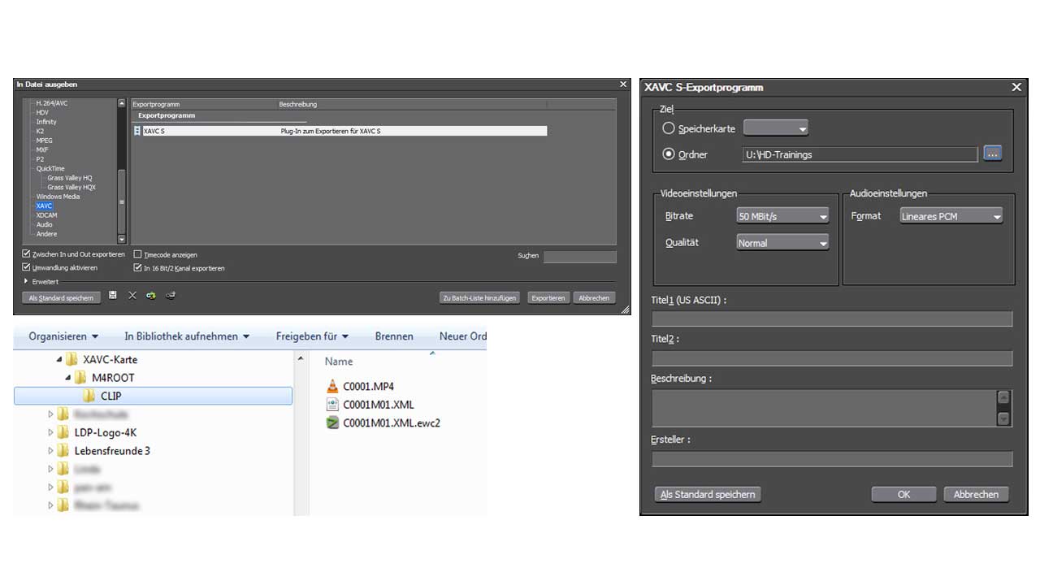The width and height of the screenshot is (1040, 585).
Task: Enable the Timecode anzeigen checkbox
Action: 137,254
